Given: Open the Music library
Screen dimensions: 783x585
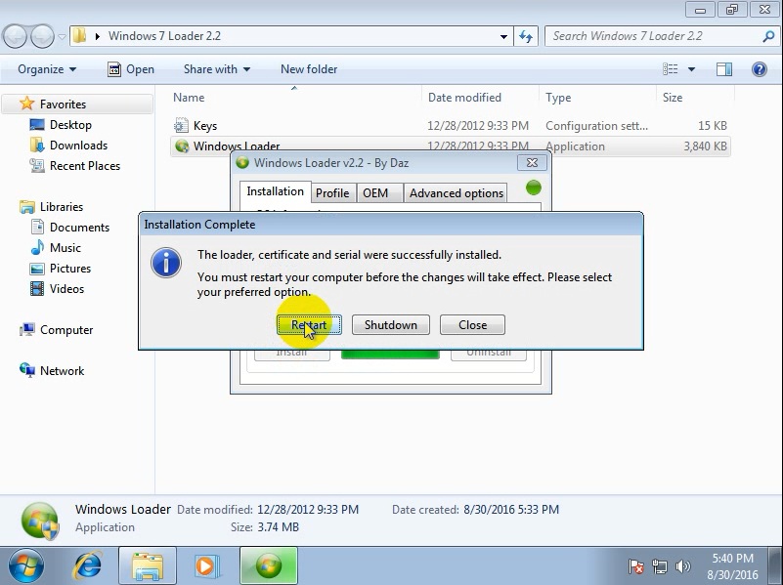Looking at the screenshot, I should tap(65, 247).
